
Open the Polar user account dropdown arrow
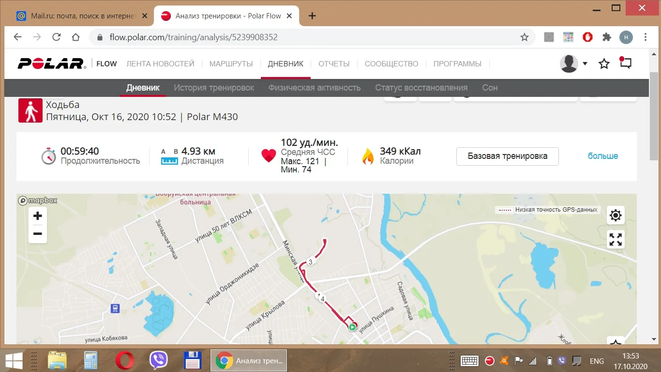[x=585, y=63]
